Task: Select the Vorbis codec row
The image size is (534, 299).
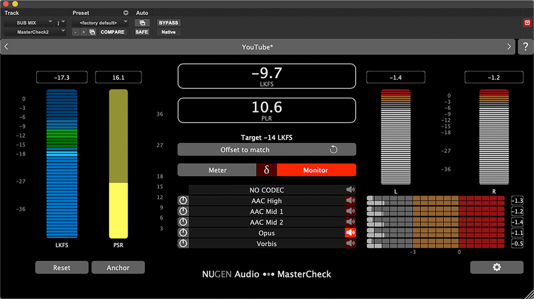Action: click(266, 243)
